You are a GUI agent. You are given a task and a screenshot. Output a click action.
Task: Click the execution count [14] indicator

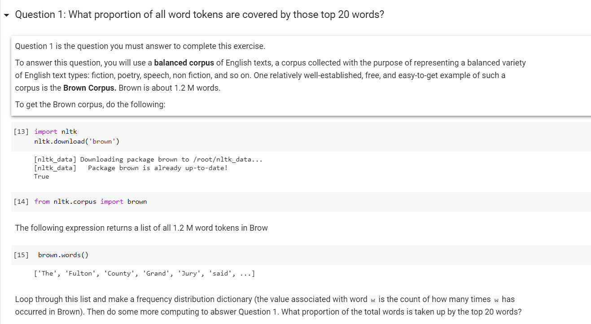coord(21,201)
